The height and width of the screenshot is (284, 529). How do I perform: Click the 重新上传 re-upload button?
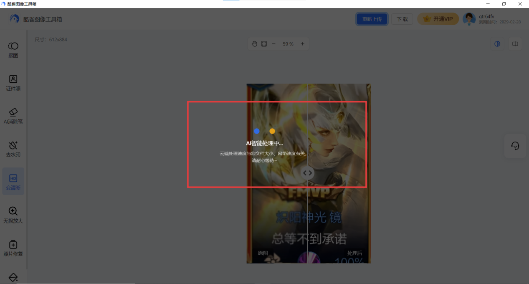[372, 19]
